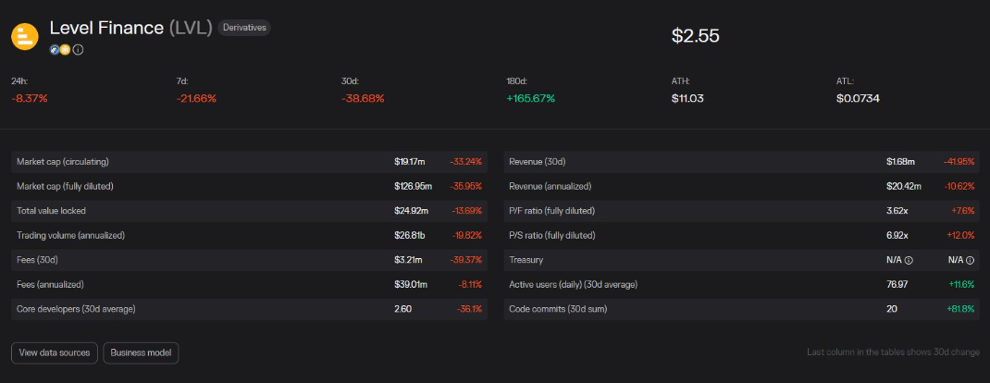The width and height of the screenshot is (990, 383).
Task: Click the ATH $11.03 value
Action: (687, 98)
